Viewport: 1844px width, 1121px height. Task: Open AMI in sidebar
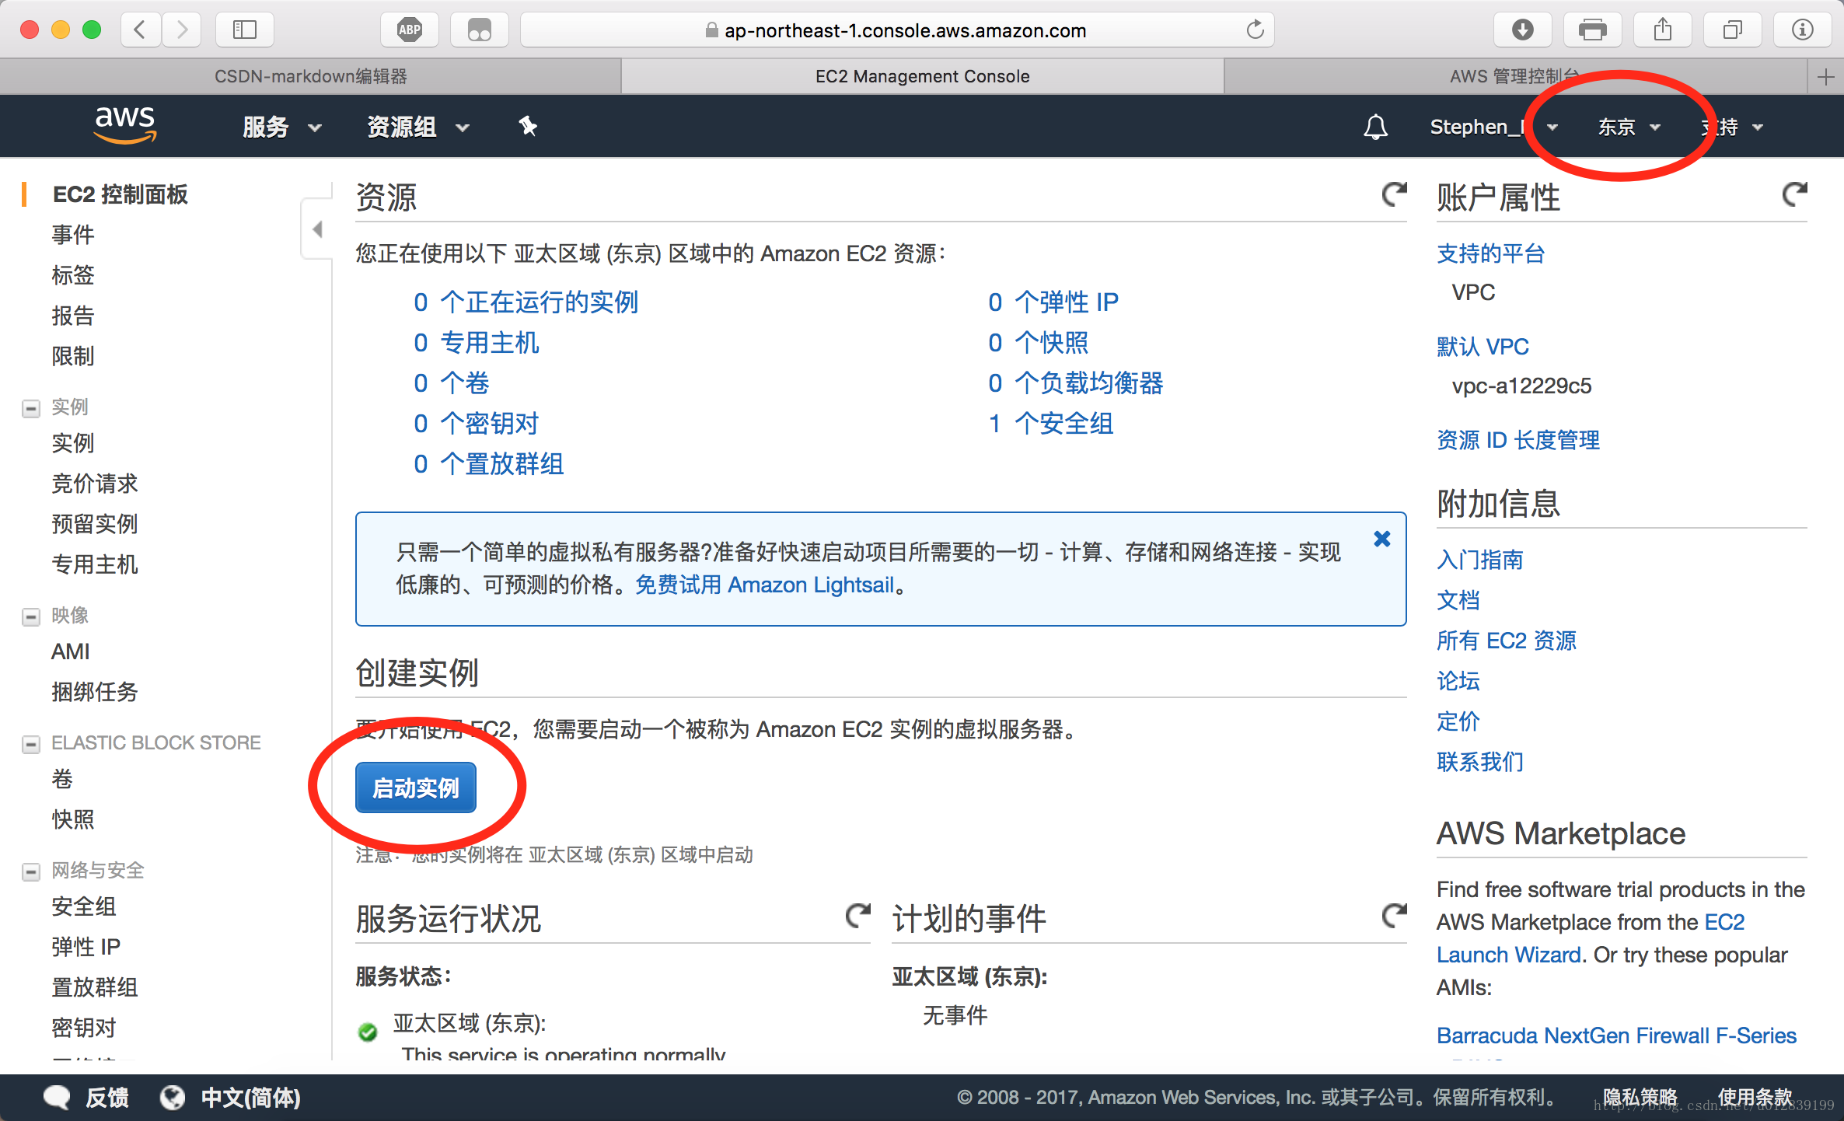pos(71,651)
